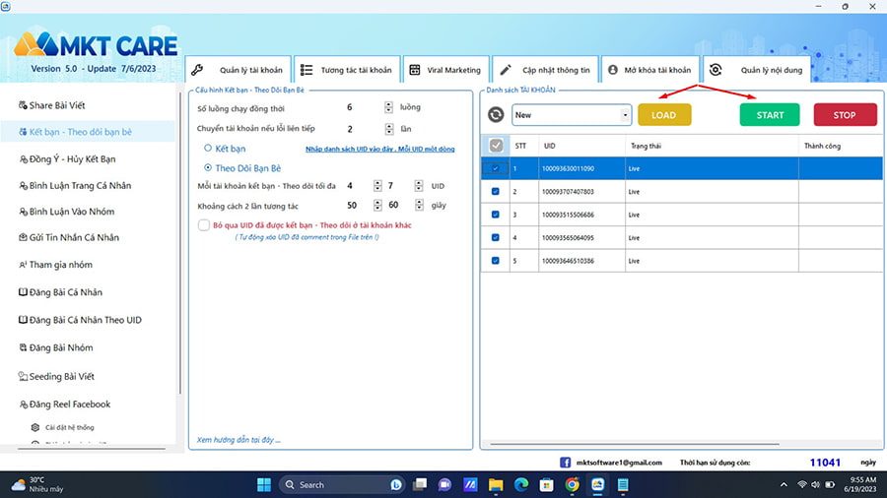Open the Xem hướng dẫn tại đây link
Viewport: 887px width, 498px height.
click(239, 440)
